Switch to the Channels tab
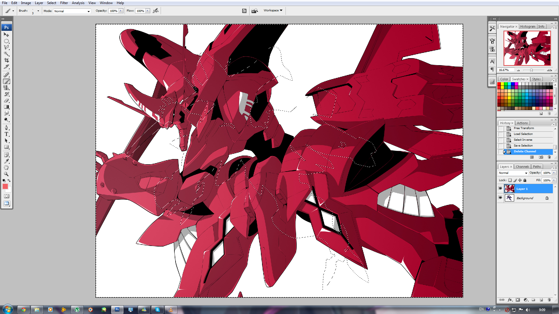 tap(522, 167)
